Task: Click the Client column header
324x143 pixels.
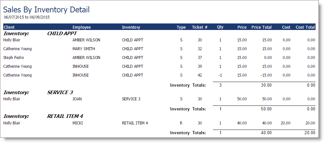Action: tap(9, 27)
